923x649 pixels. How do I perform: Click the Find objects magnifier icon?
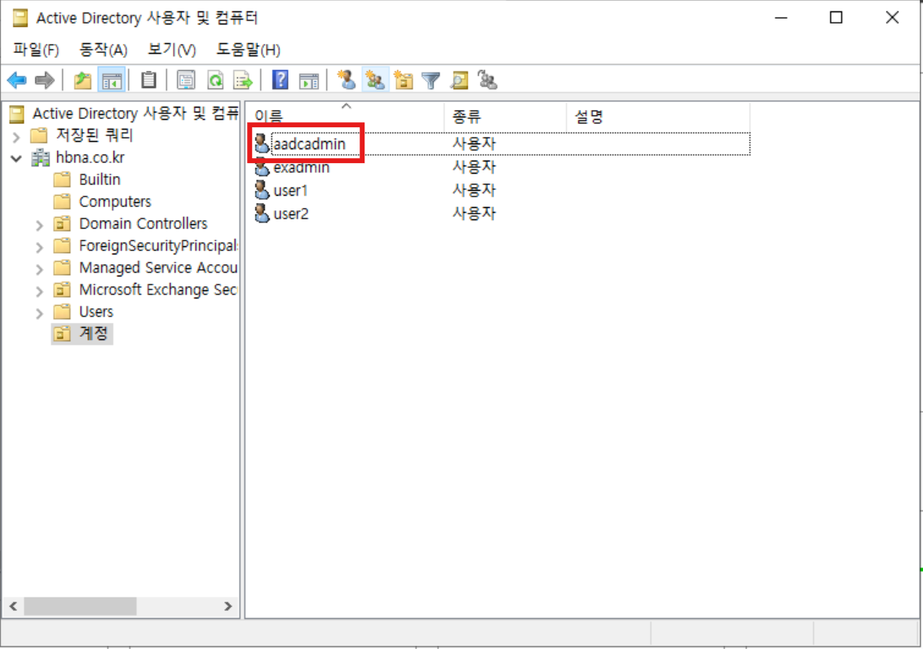pyautogui.click(x=459, y=80)
